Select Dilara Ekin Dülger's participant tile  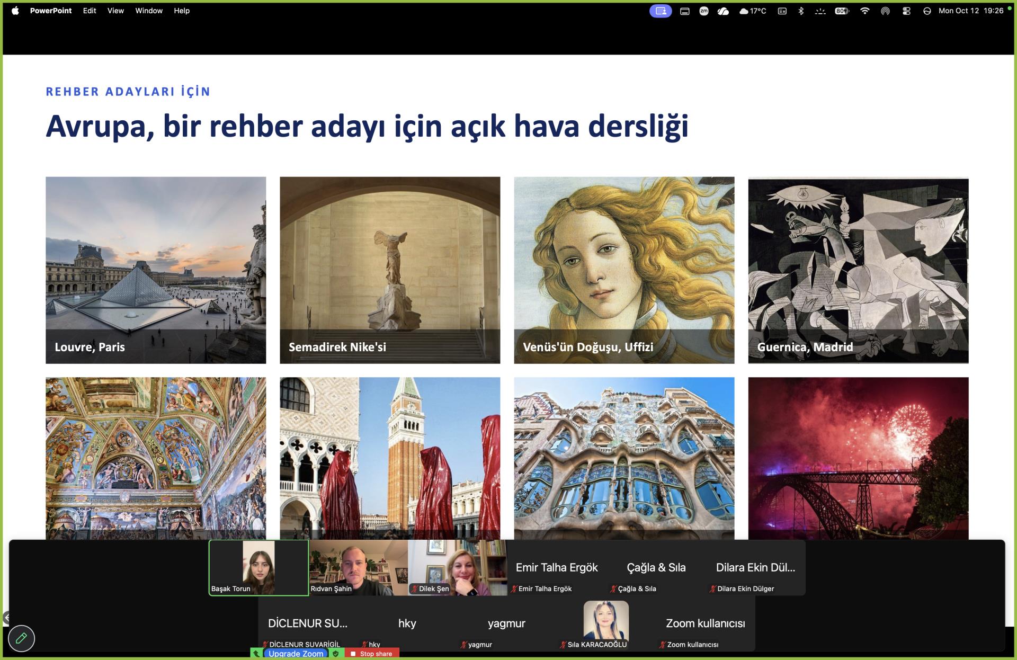pos(756,568)
